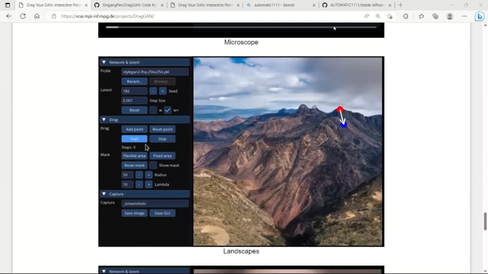Decrease the mask Radius
Screen dimensions: 488x274
pos(139,175)
